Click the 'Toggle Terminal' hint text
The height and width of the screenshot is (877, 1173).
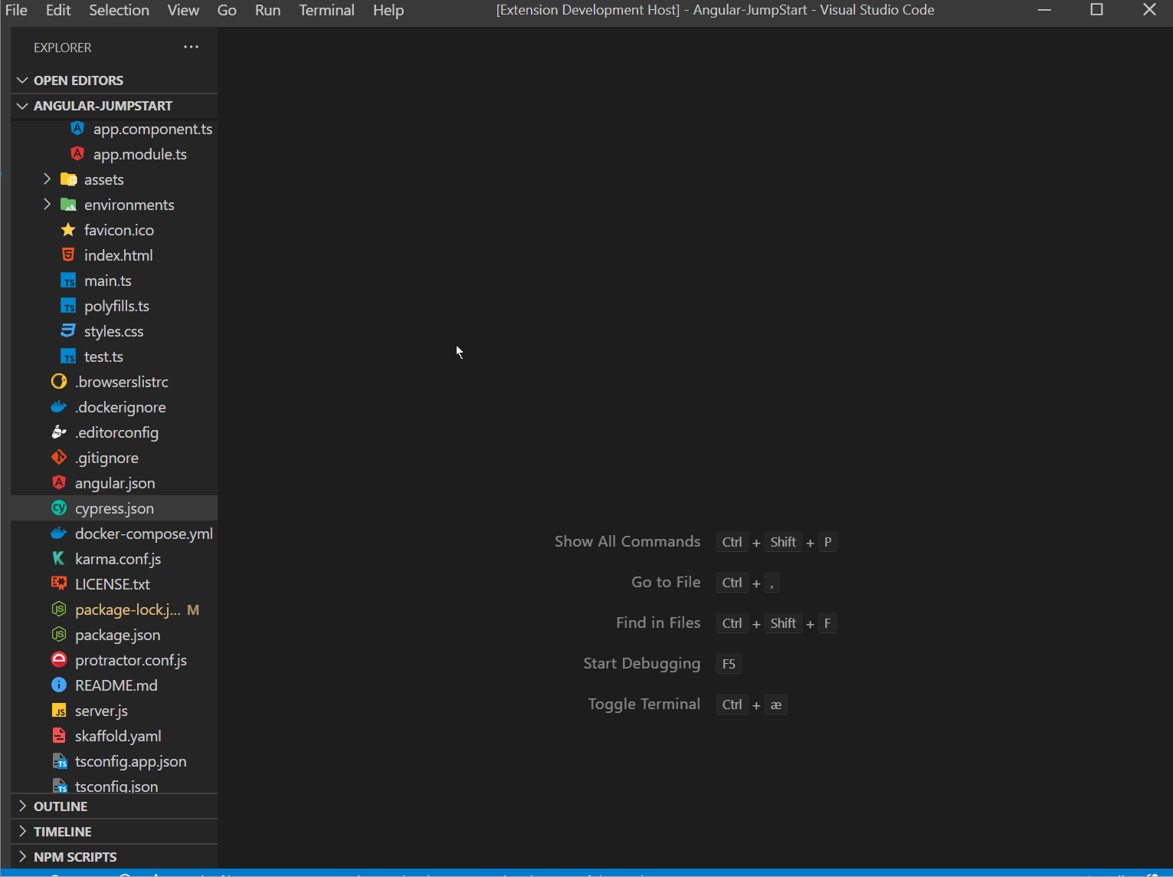(x=644, y=704)
